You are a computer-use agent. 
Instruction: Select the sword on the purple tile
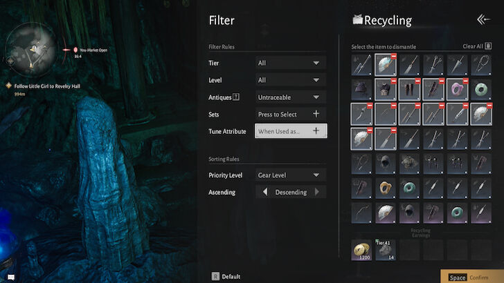pyautogui.click(x=481, y=213)
